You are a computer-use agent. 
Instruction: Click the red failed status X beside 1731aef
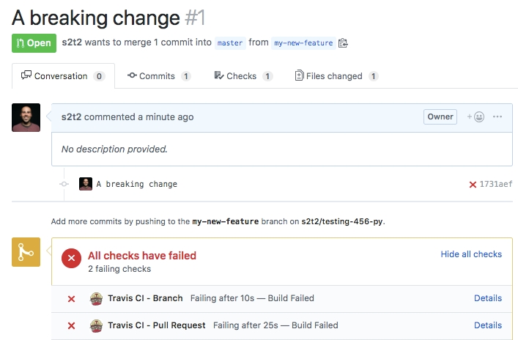pos(473,185)
